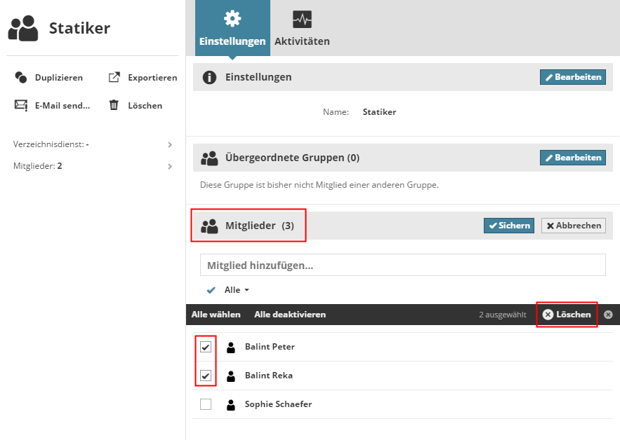The image size is (620, 440).
Task: Focus the Mitglied hinzufügen input field
Action: coord(402,265)
